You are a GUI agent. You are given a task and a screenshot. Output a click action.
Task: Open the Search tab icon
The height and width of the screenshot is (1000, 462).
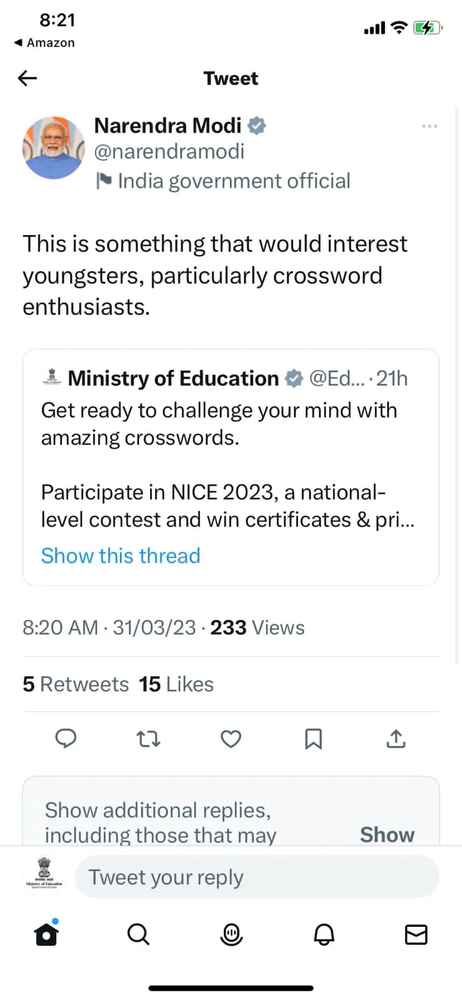click(x=138, y=934)
